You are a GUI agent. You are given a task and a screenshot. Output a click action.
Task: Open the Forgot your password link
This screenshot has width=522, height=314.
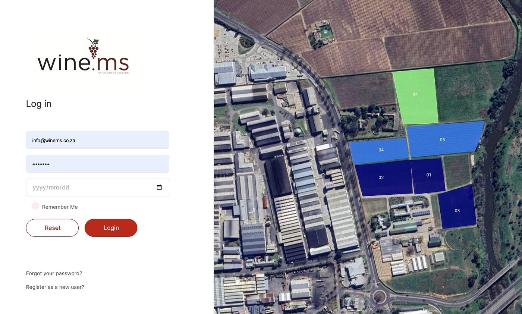pyautogui.click(x=54, y=273)
